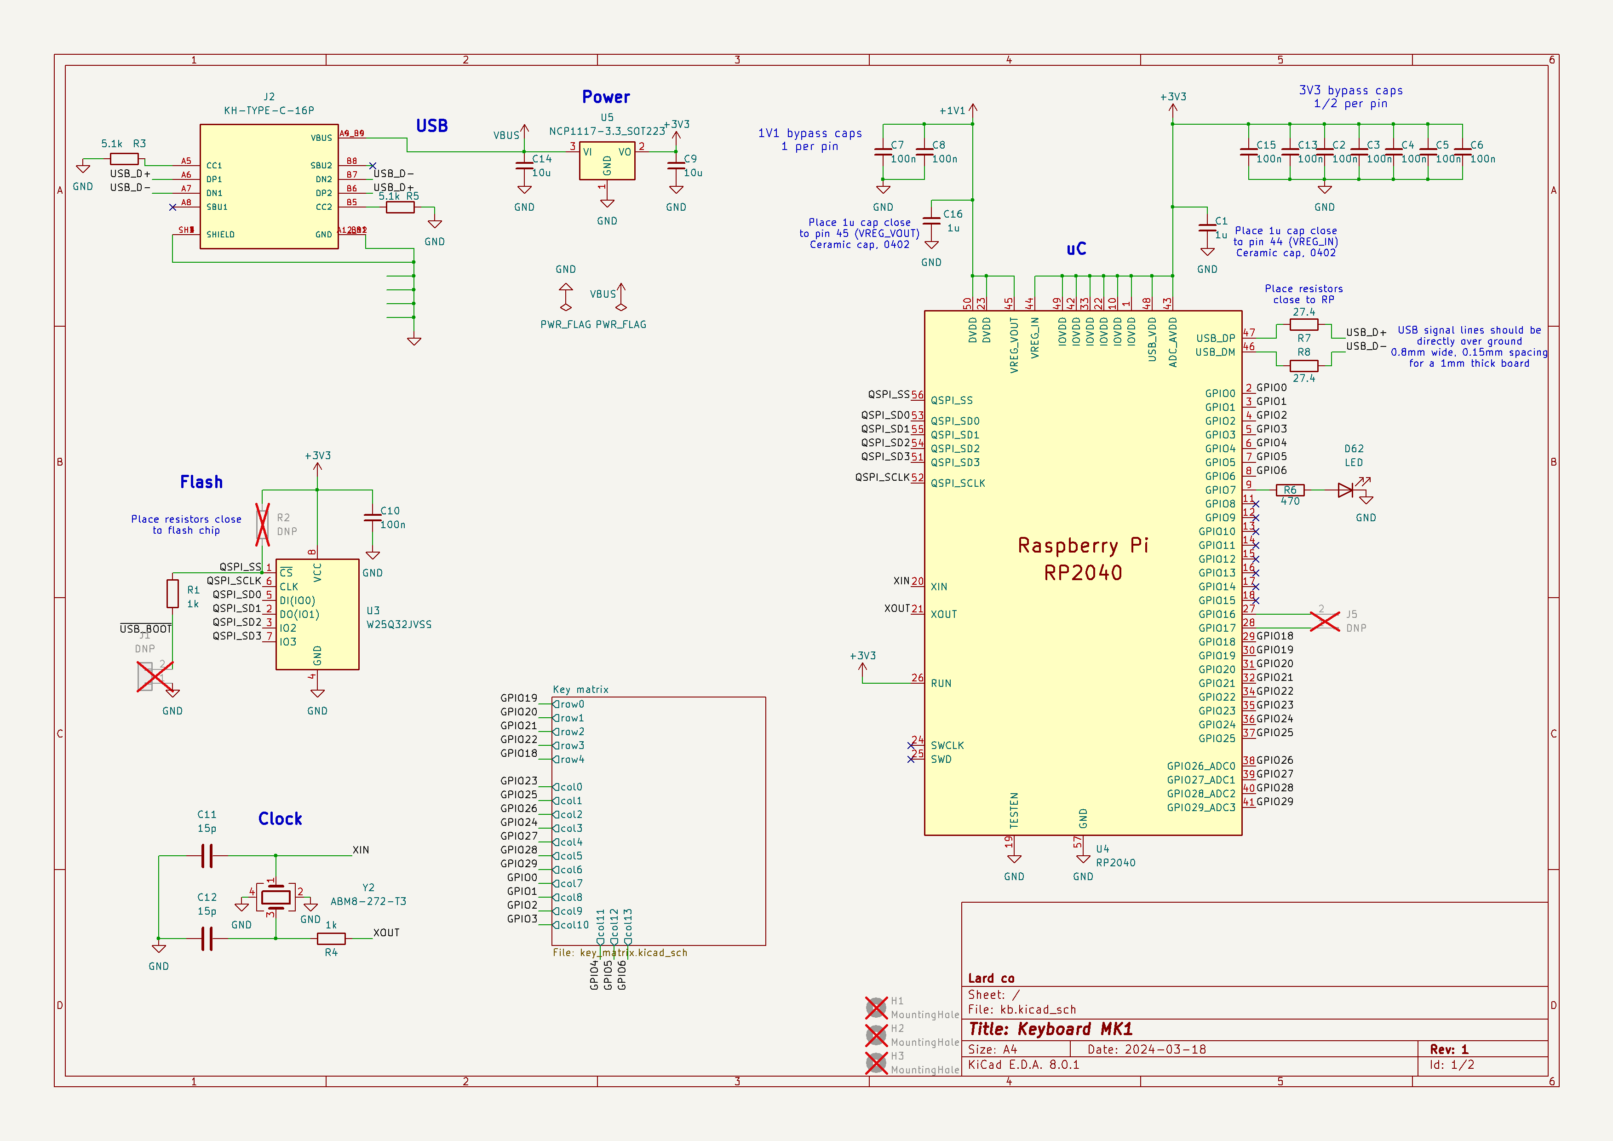
Task: Click the '3V3 bypass caps 1/2 per pin' note
Action: 1350,97
